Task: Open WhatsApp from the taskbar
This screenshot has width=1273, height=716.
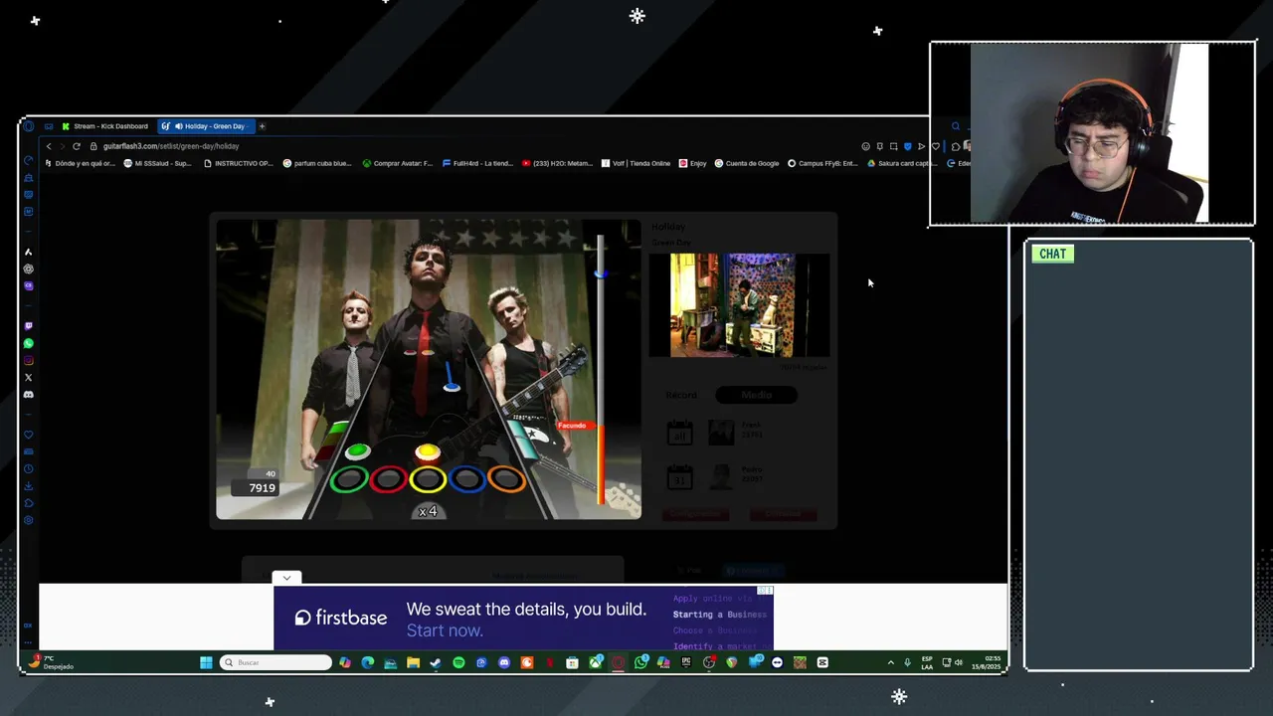Action: [640, 662]
